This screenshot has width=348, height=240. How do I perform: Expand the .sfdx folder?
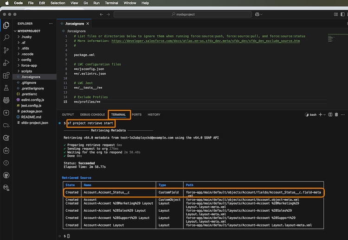click(25, 48)
